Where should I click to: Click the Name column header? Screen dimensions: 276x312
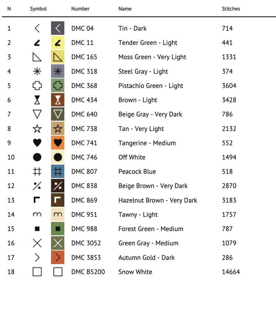point(125,9)
